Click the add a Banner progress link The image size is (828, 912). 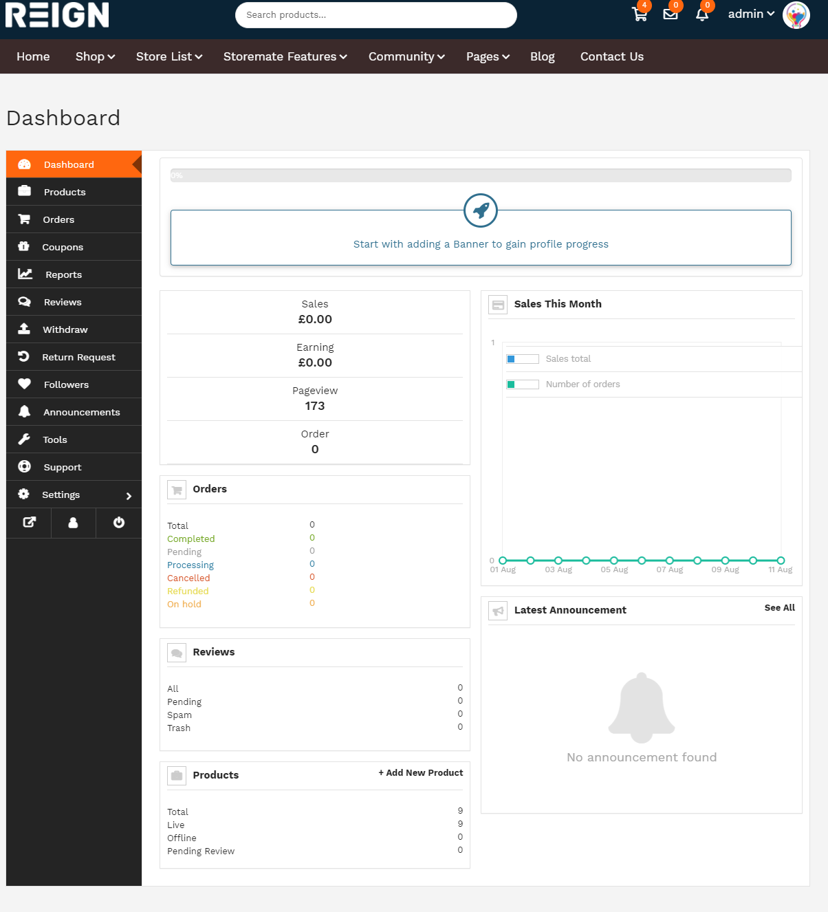coord(481,244)
